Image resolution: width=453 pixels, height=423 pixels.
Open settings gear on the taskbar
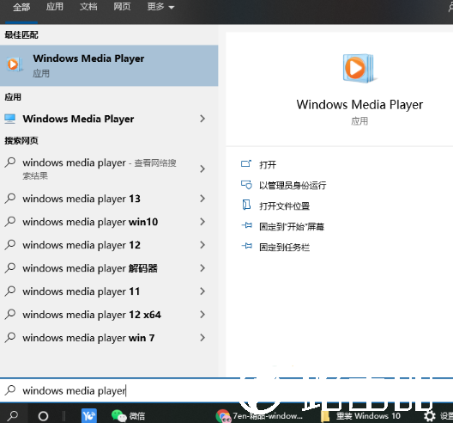click(x=430, y=416)
